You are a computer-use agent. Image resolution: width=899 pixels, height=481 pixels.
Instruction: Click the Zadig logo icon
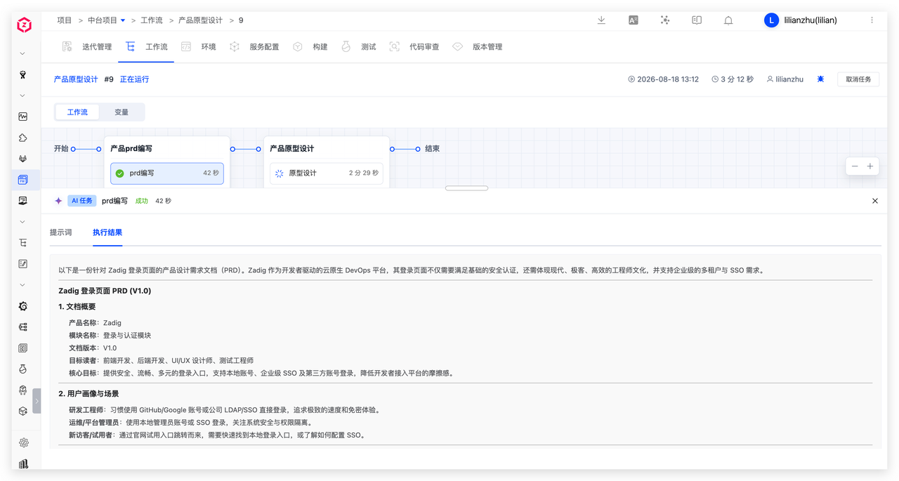pos(24,25)
